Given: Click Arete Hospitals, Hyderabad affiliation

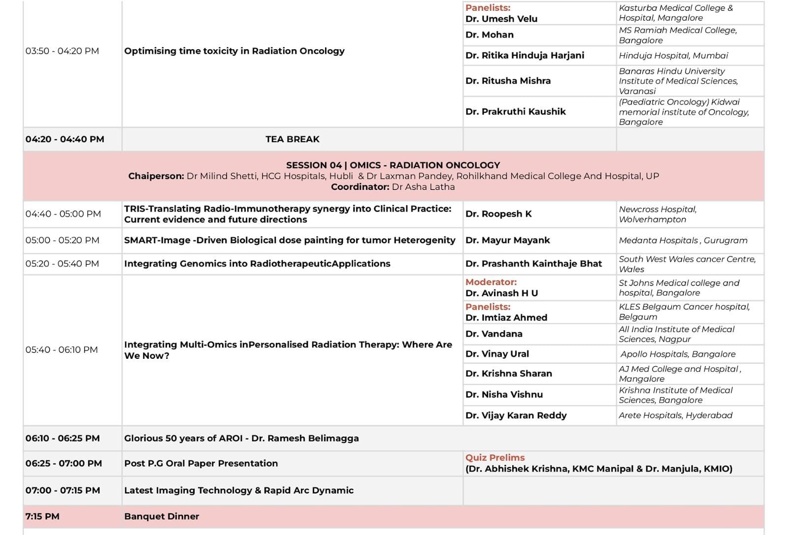Looking at the screenshot, I should 675,415.
